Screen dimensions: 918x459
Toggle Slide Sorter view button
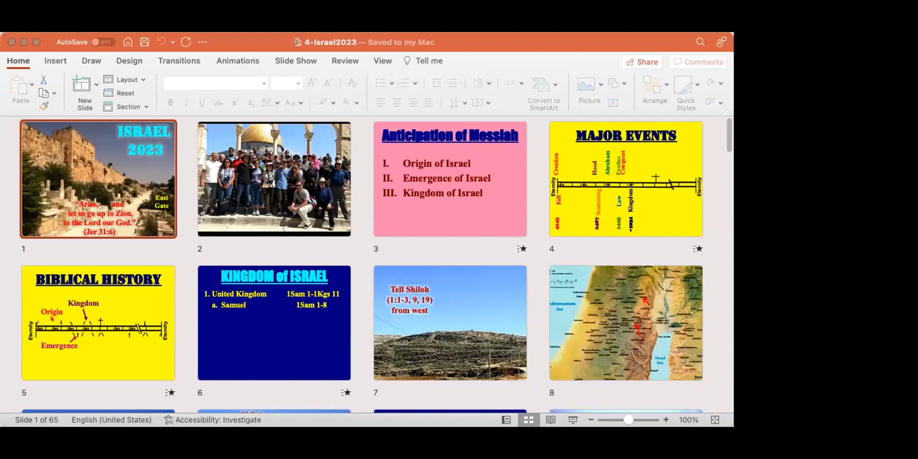[528, 420]
